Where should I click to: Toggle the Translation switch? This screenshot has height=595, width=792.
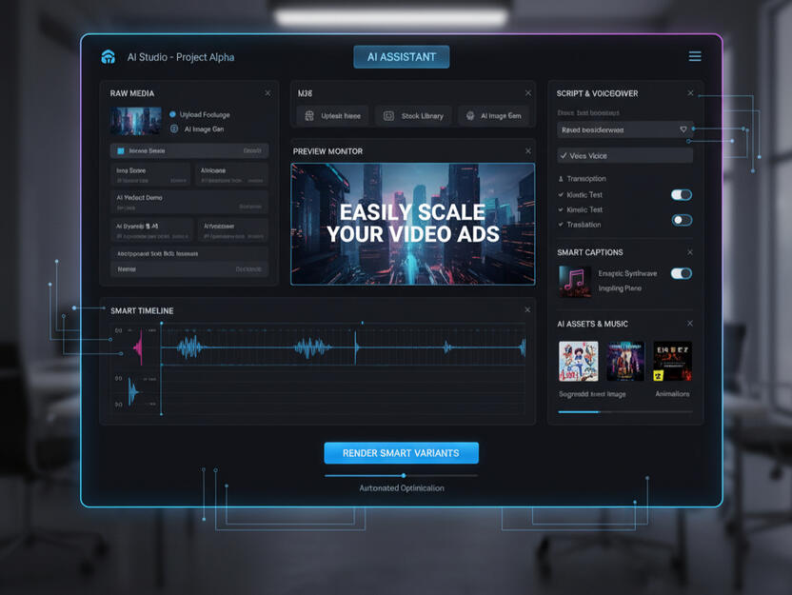pos(681,220)
